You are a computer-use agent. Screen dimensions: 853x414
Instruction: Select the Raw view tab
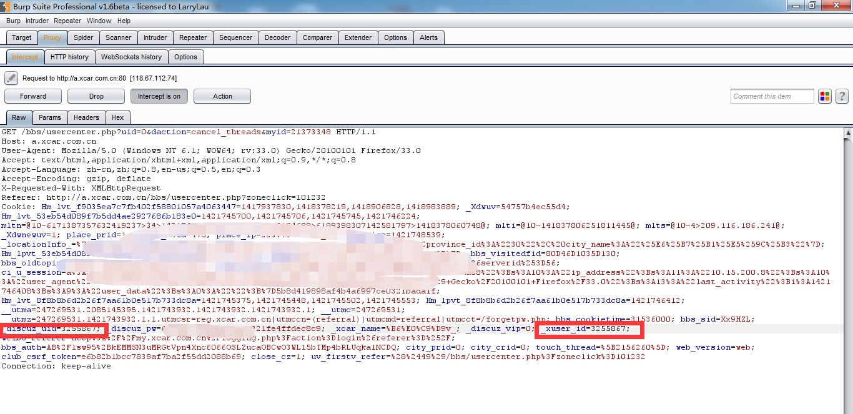pyautogui.click(x=19, y=117)
